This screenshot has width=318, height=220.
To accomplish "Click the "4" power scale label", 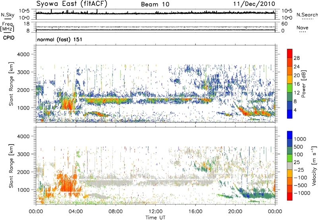I will (295, 110).
